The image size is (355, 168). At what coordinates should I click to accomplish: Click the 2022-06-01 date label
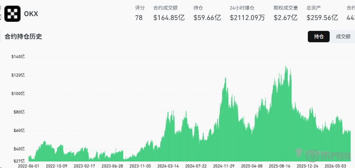click(x=28, y=166)
